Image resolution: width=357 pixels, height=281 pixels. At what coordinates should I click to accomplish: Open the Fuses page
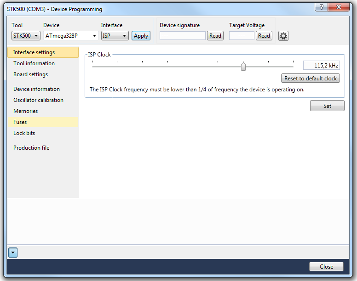coord(20,122)
